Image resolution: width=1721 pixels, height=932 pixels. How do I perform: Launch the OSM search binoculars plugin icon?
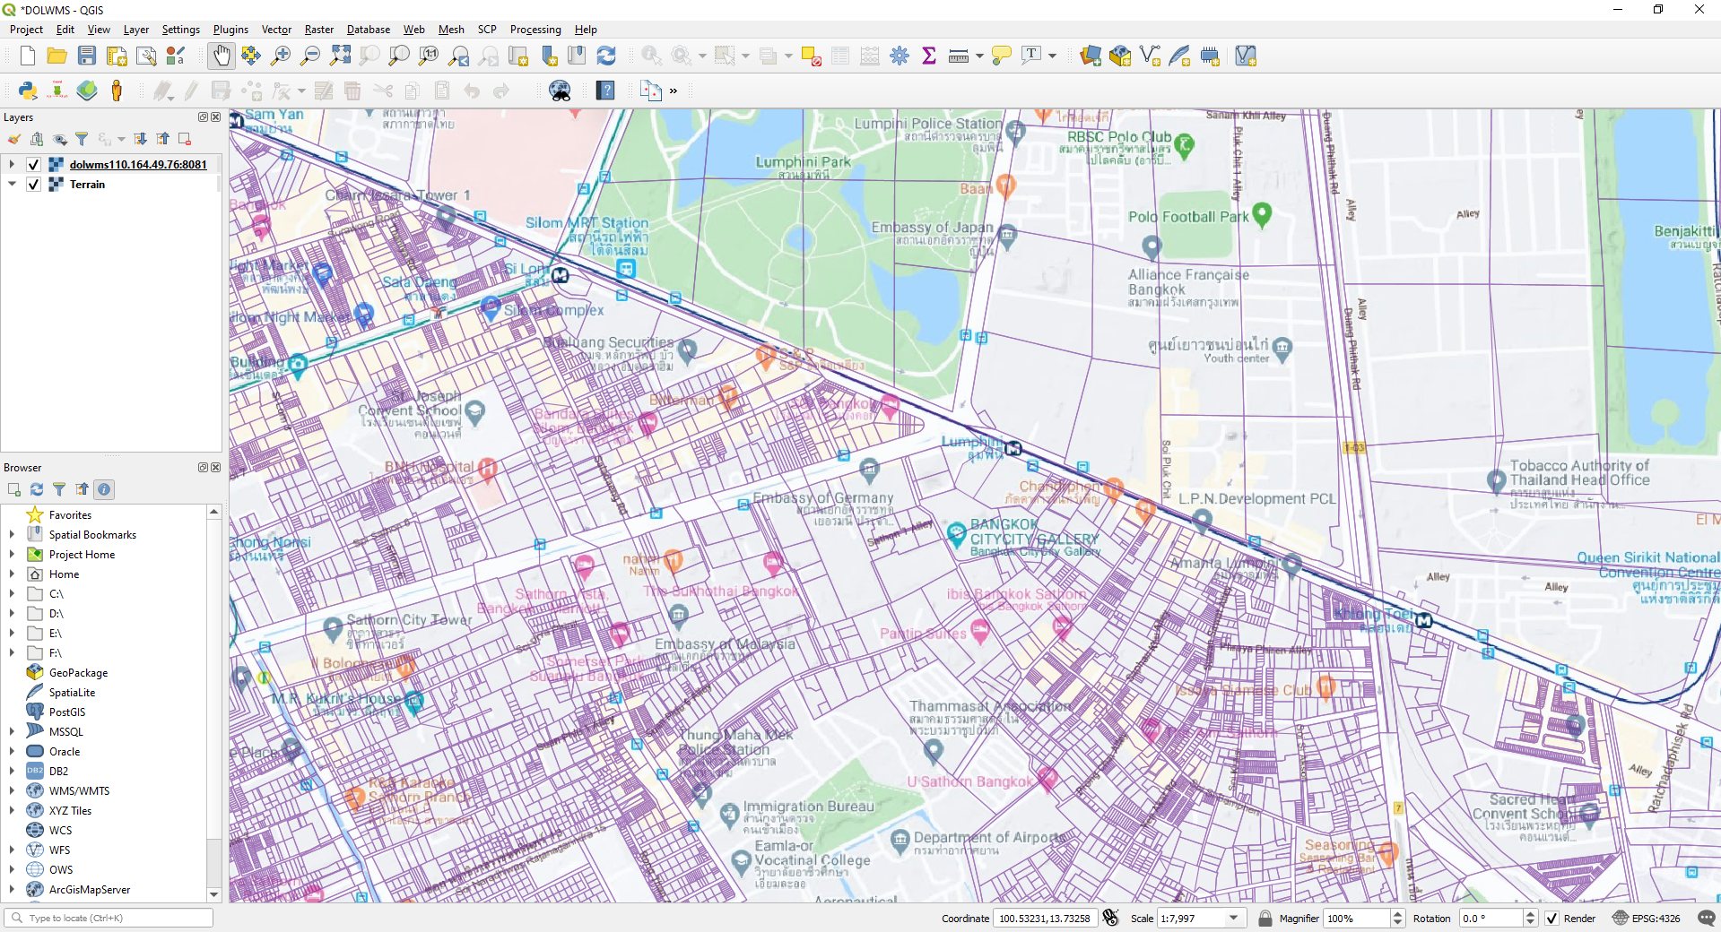click(560, 91)
